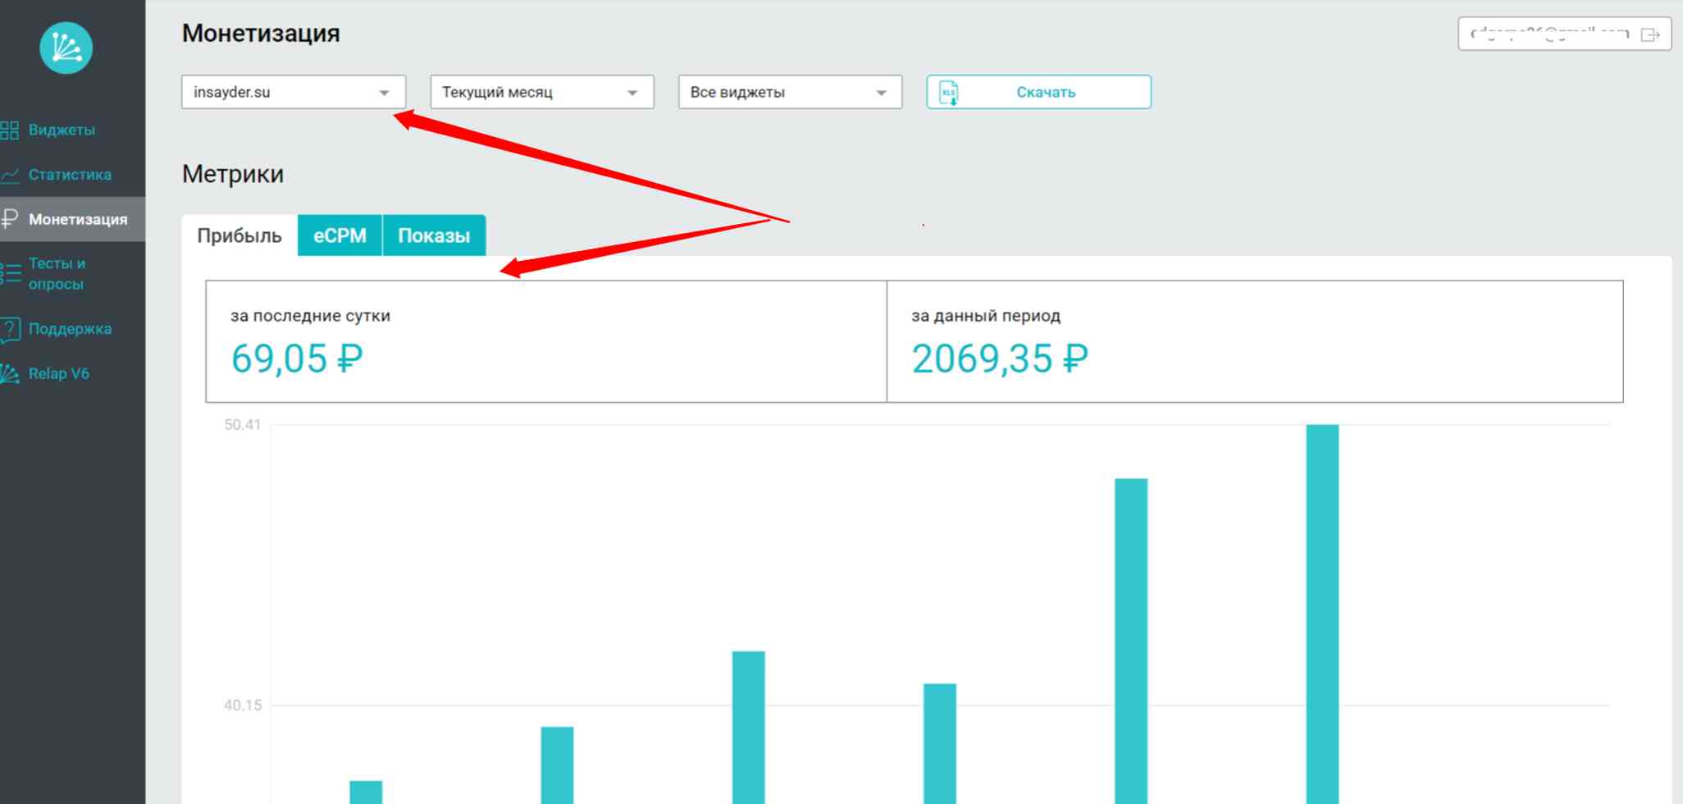Click the ruble icon beside Монетизация
Viewport: 1683px width, 804px height.
[10, 219]
